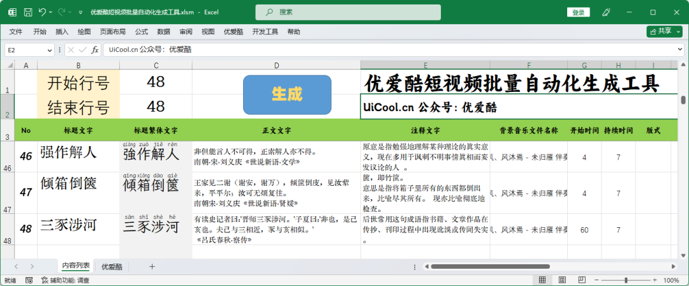Click the Save icon in title bar
This screenshot has width=689, height=286.
(27, 12)
